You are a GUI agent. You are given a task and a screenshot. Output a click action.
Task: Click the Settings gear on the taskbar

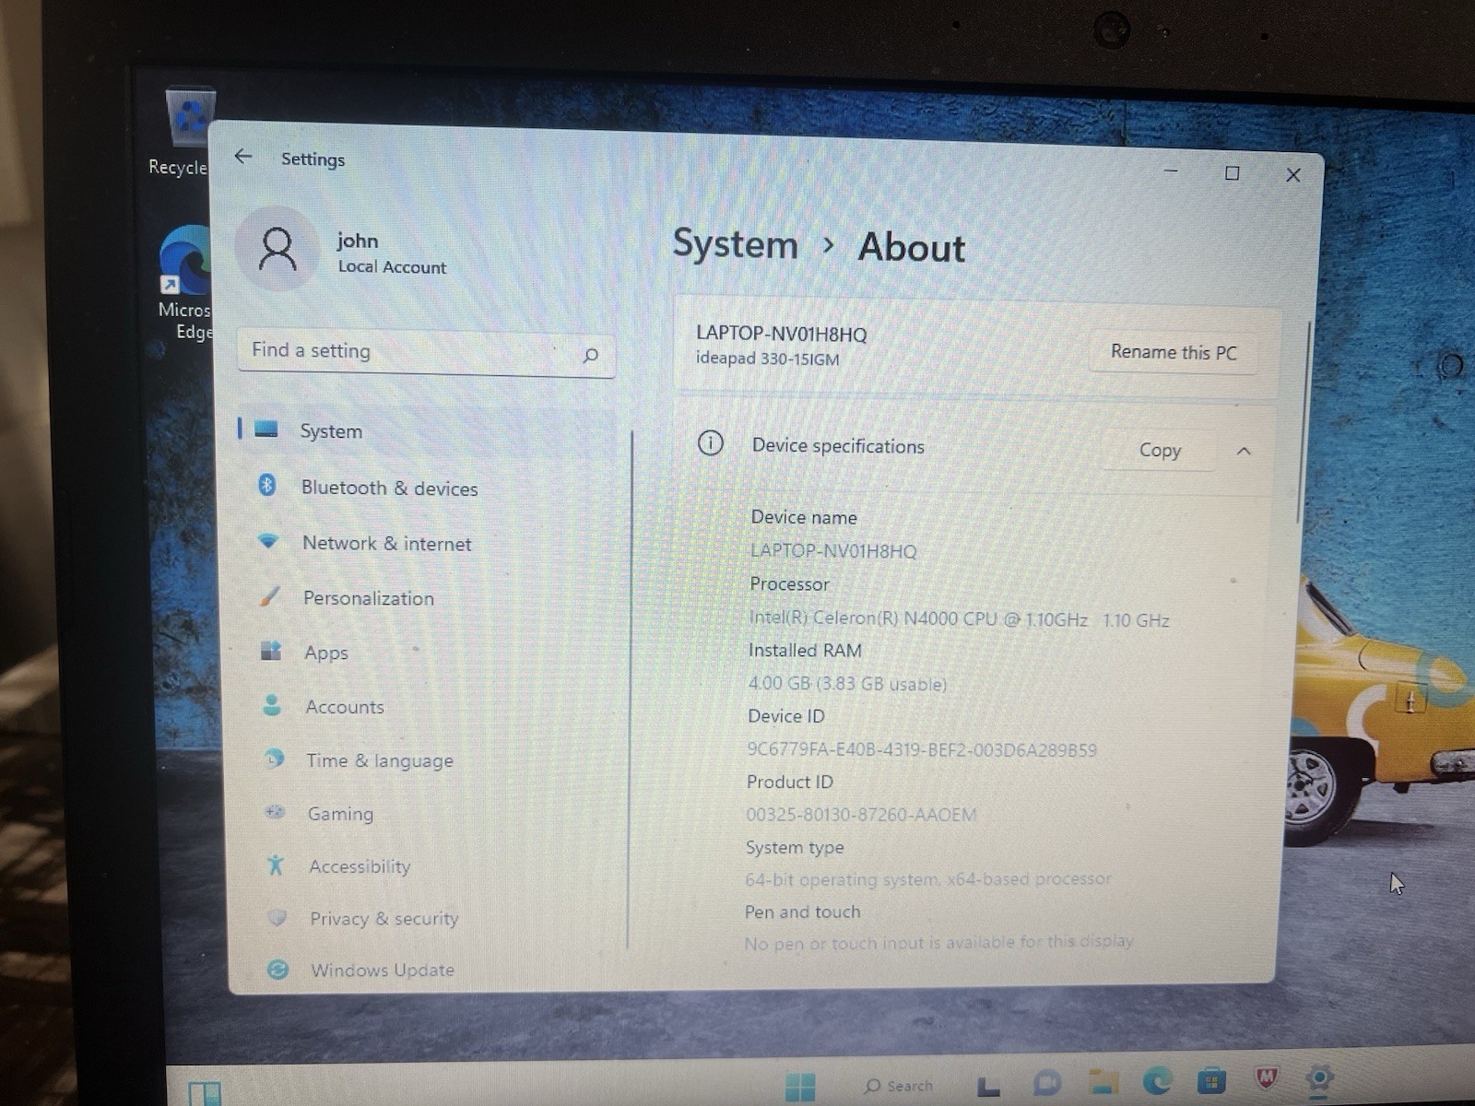[1319, 1077]
